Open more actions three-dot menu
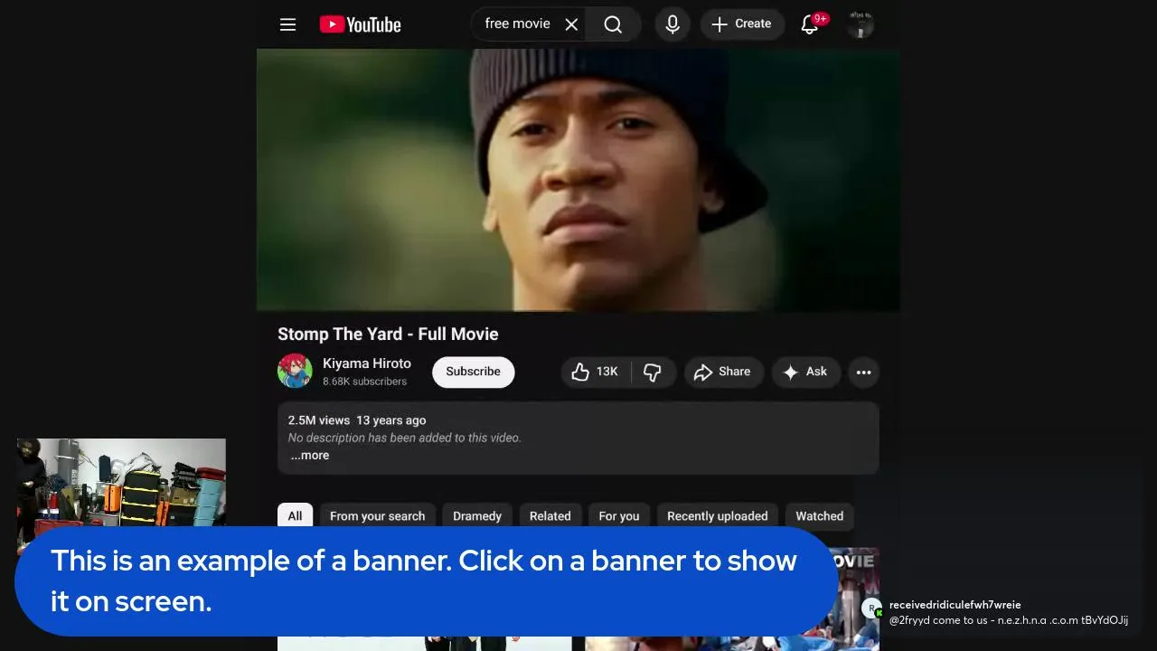This screenshot has height=651, width=1157. (x=863, y=372)
